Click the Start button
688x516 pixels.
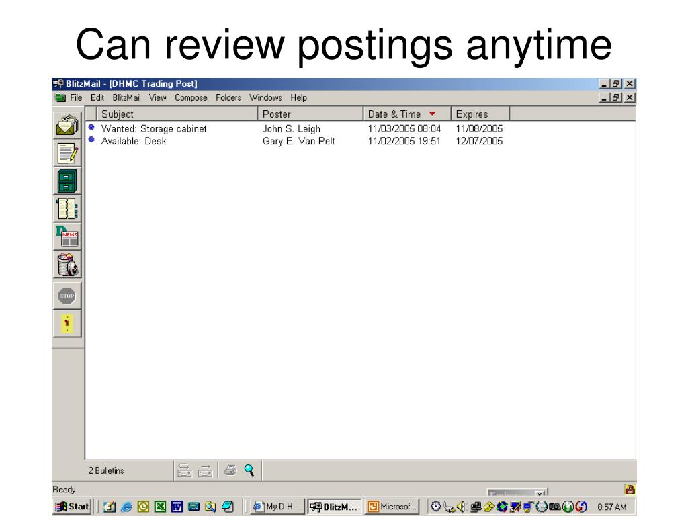coord(73,507)
